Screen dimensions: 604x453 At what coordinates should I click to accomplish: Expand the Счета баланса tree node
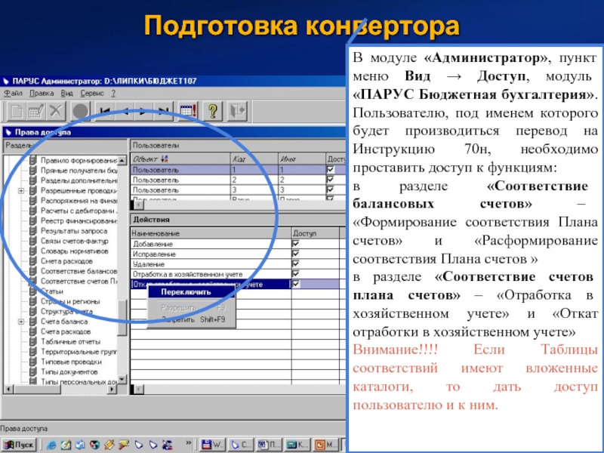click(x=20, y=322)
